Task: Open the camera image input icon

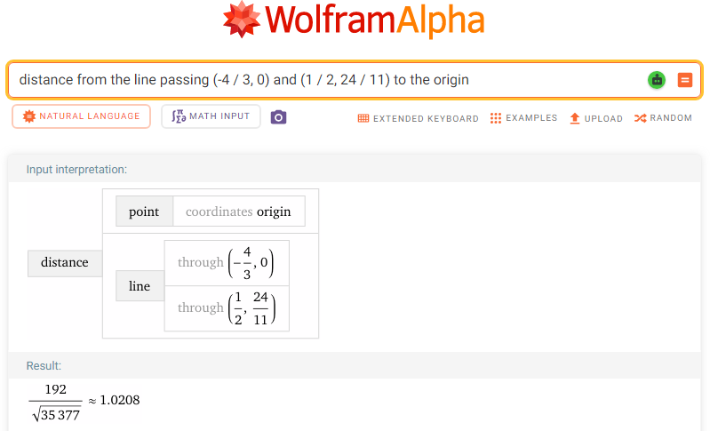Action: pos(278,117)
